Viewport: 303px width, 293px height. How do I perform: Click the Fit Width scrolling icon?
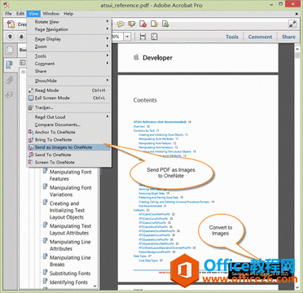(x=143, y=37)
